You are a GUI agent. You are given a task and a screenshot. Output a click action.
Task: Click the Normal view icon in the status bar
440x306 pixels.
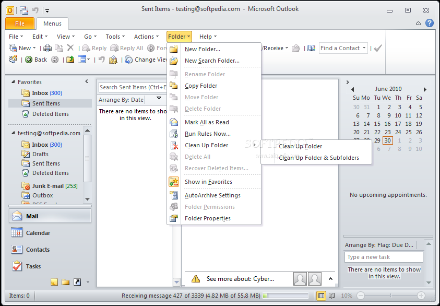[322, 296]
